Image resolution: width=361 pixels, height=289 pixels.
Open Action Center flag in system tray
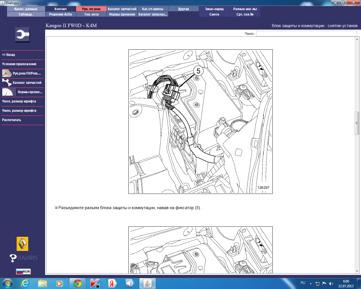click(x=324, y=284)
